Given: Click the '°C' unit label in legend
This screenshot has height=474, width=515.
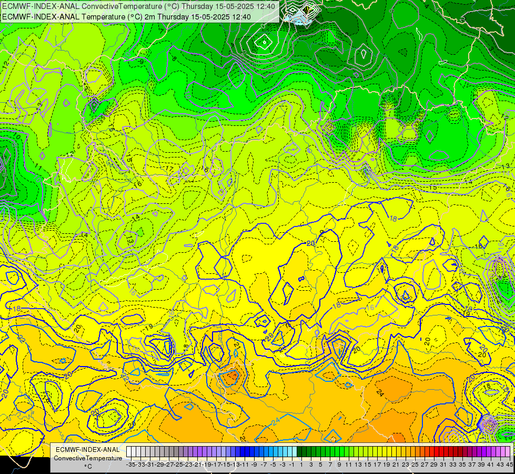Looking at the screenshot, I should point(88,467).
